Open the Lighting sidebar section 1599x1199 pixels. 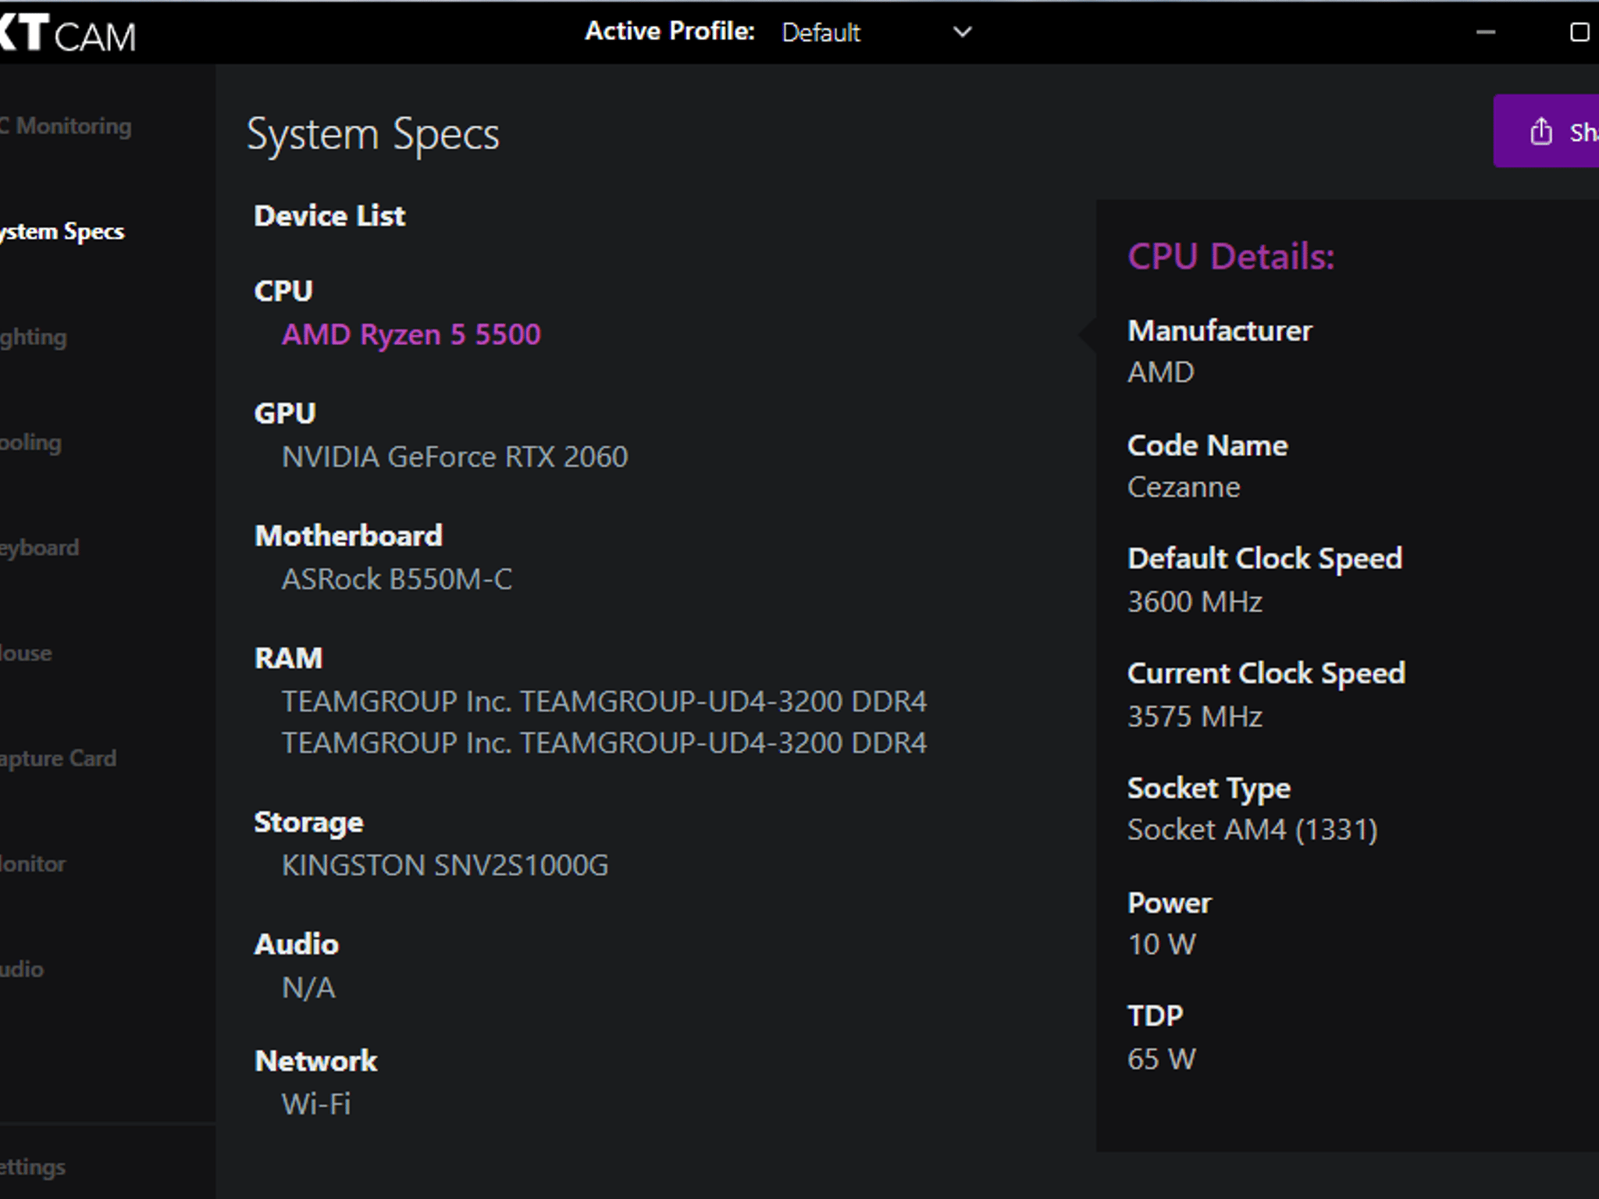pos(33,337)
